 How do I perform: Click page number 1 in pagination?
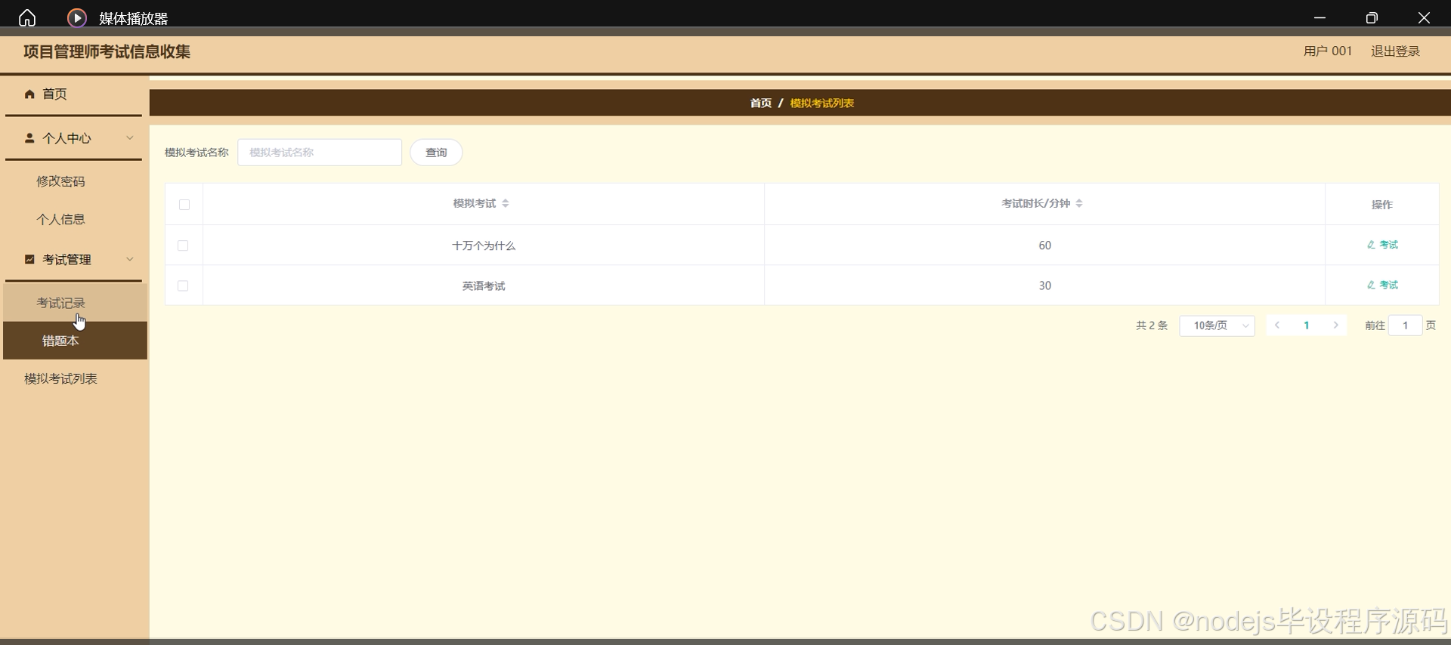coord(1307,326)
